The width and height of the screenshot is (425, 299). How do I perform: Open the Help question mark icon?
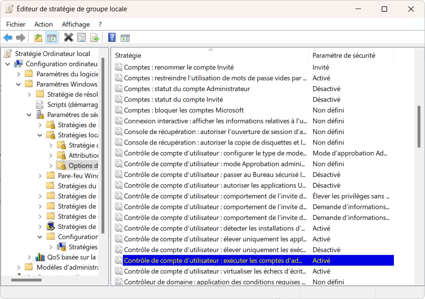[112, 37]
